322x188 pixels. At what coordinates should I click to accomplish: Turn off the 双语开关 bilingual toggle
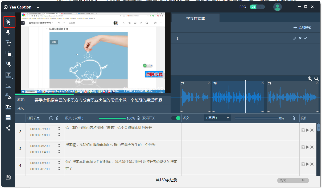point(175,118)
